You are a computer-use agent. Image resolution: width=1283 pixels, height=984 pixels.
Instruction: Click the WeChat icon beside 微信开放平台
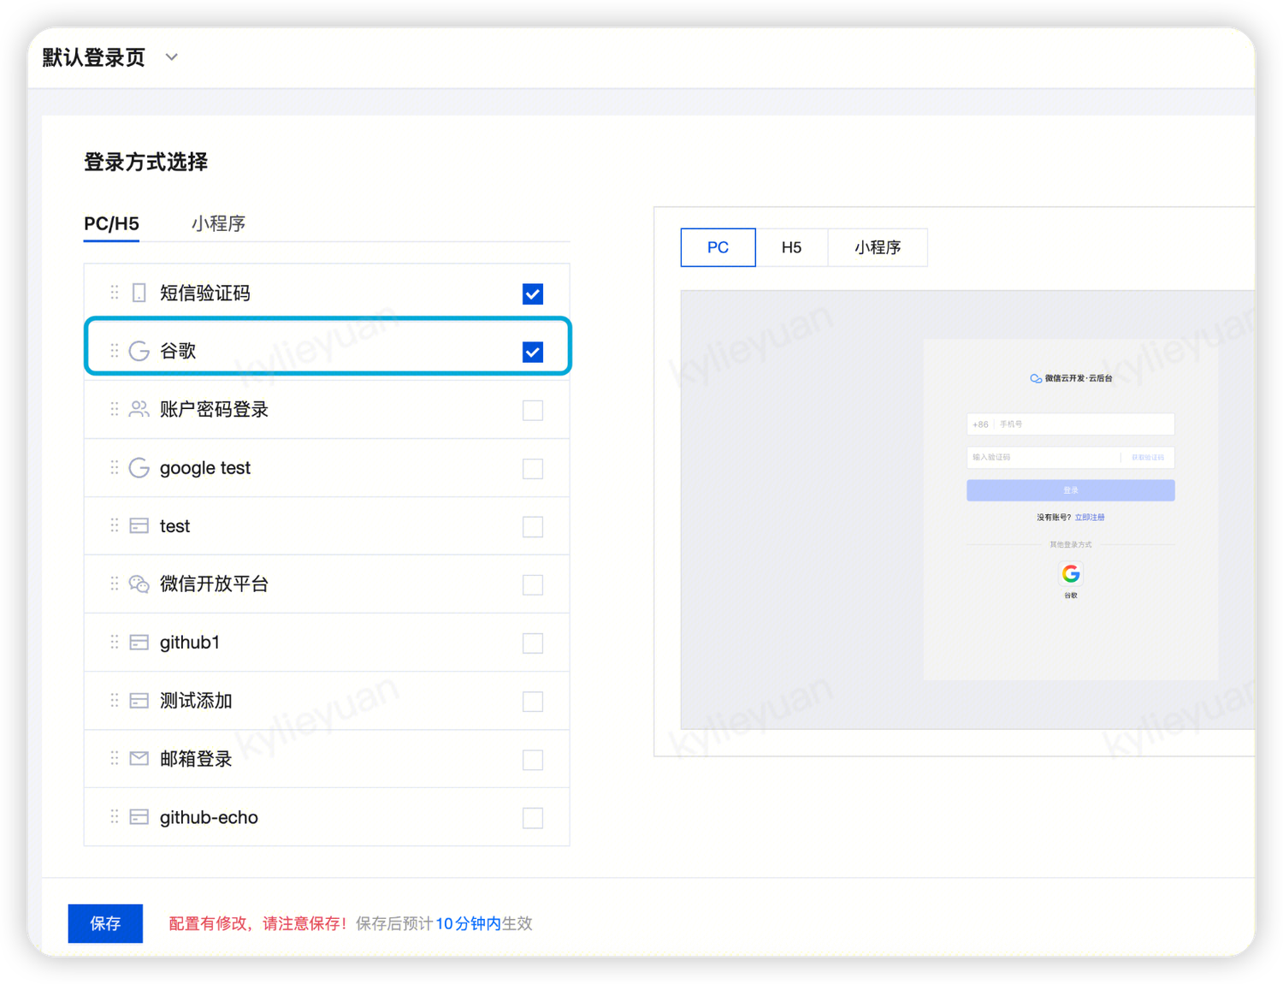pos(139,584)
